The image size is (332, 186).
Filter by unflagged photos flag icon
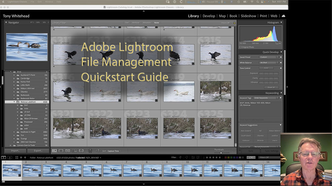click(x=184, y=158)
